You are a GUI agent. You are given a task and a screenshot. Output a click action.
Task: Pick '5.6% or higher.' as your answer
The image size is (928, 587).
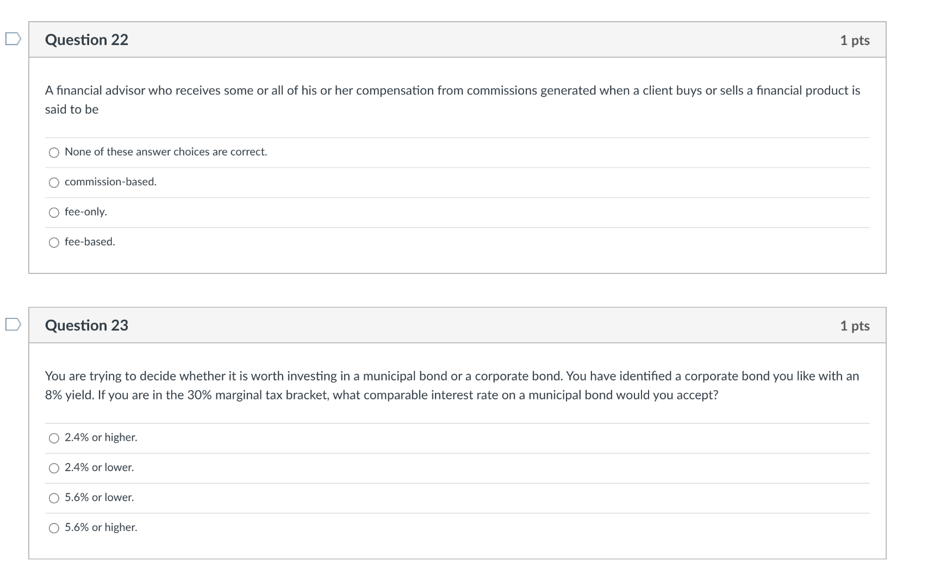pyautogui.click(x=54, y=527)
